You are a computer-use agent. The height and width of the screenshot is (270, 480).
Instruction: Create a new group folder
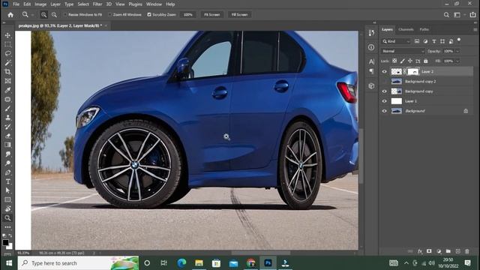448,251
